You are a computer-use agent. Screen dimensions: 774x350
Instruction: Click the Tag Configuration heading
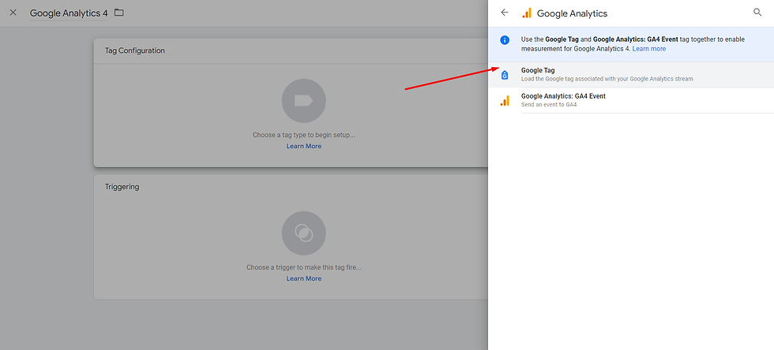click(135, 50)
